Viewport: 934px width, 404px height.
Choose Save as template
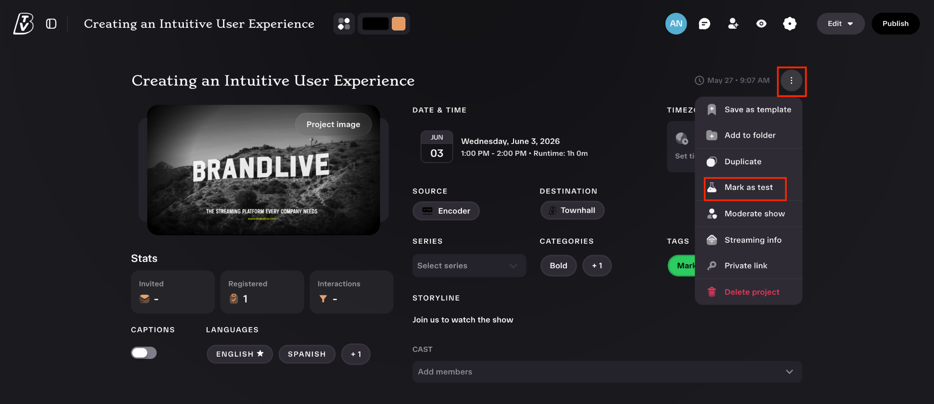click(x=748, y=110)
